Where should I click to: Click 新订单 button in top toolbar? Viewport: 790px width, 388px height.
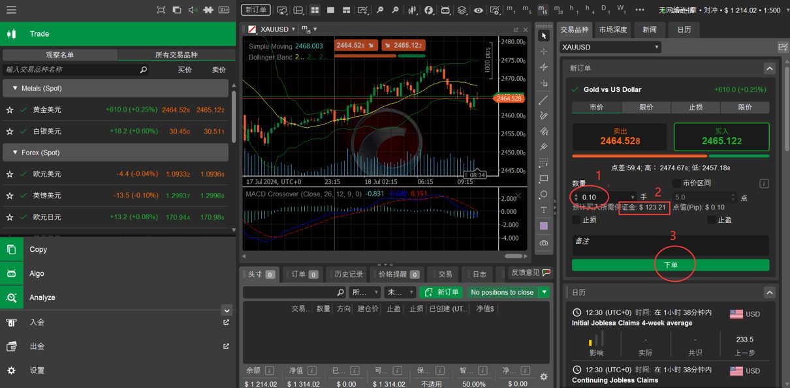point(255,10)
